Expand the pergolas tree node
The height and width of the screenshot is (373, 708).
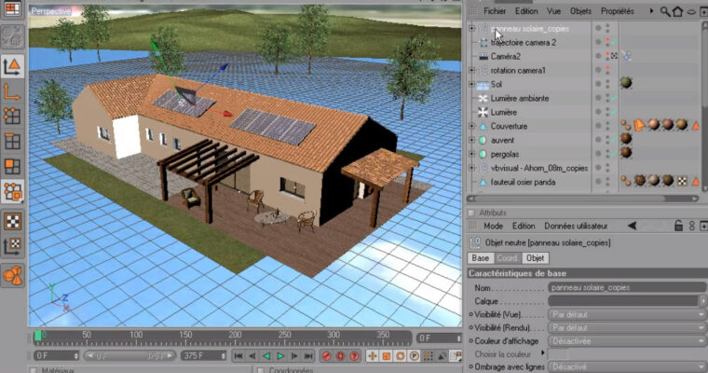tap(472, 154)
